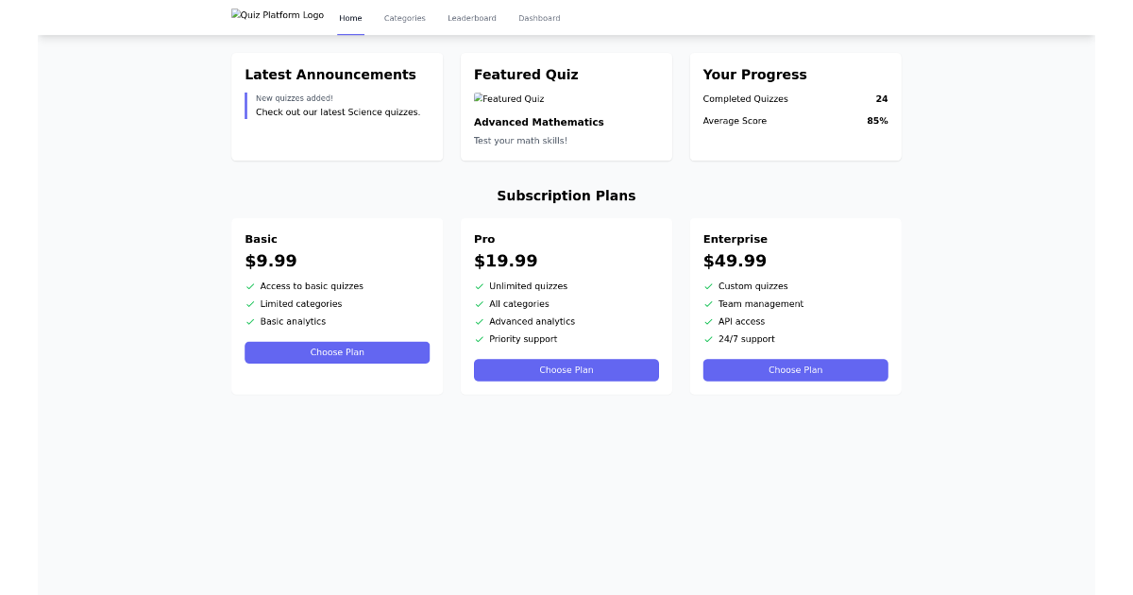Click the checkmark next to Team management
This screenshot has height=595, width=1133.
709,304
